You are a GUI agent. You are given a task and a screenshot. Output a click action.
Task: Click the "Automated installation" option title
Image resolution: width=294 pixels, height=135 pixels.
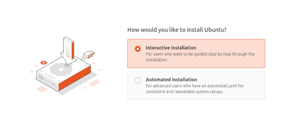[171, 79]
